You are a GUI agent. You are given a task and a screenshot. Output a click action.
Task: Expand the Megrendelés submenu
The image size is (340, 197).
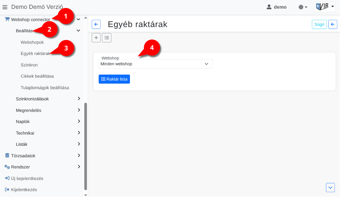(x=48, y=110)
